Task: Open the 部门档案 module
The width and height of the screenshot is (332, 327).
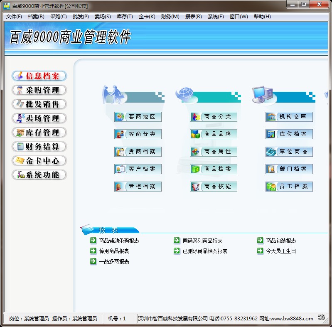Action: pyautogui.click(x=289, y=169)
